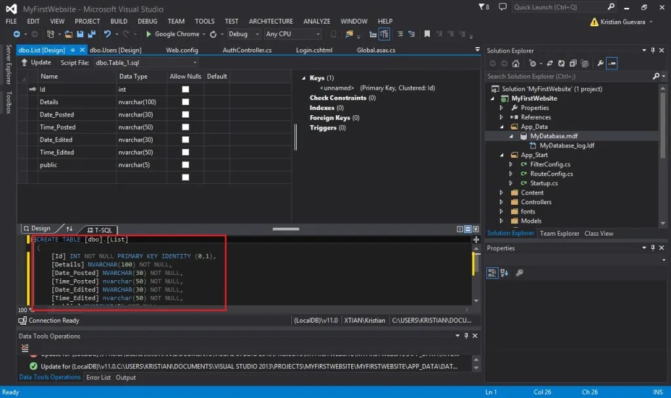The width and height of the screenshot is (671, 398).
Task: Open the feedback speech bubble icon
Action: pyautogui.click(x=503, y=7)
